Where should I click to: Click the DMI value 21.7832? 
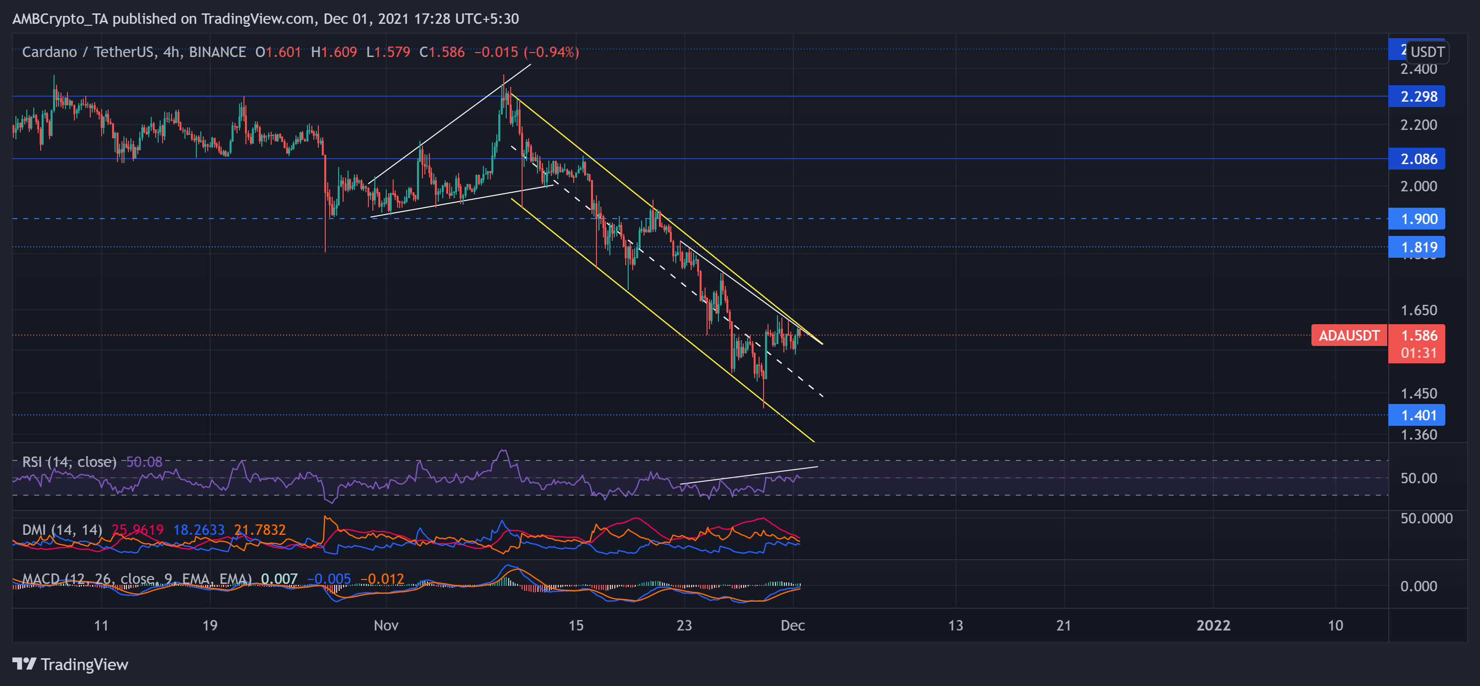click(x=260, y=530)
